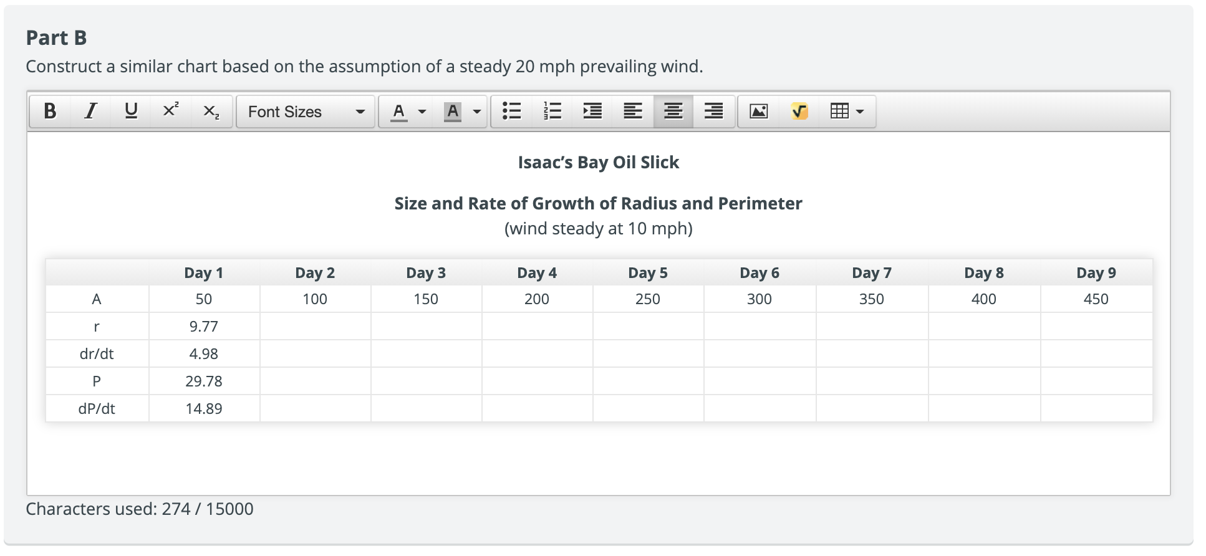This screenshot has width=1206, height=556.
Task: Click the 'Part B' heading
Action: click(x=56, y=38)
